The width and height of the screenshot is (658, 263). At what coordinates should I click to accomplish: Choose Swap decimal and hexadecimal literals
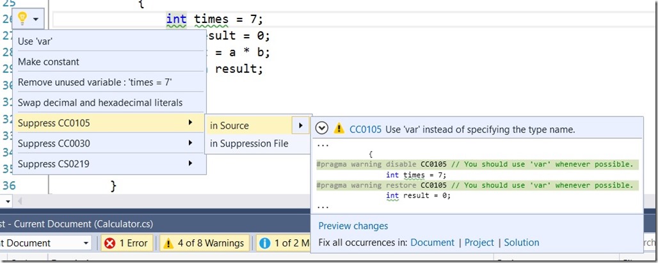100,102
